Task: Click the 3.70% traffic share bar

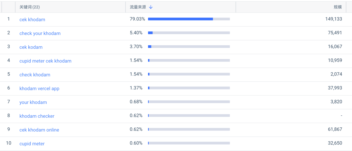Action: [189, 47]
